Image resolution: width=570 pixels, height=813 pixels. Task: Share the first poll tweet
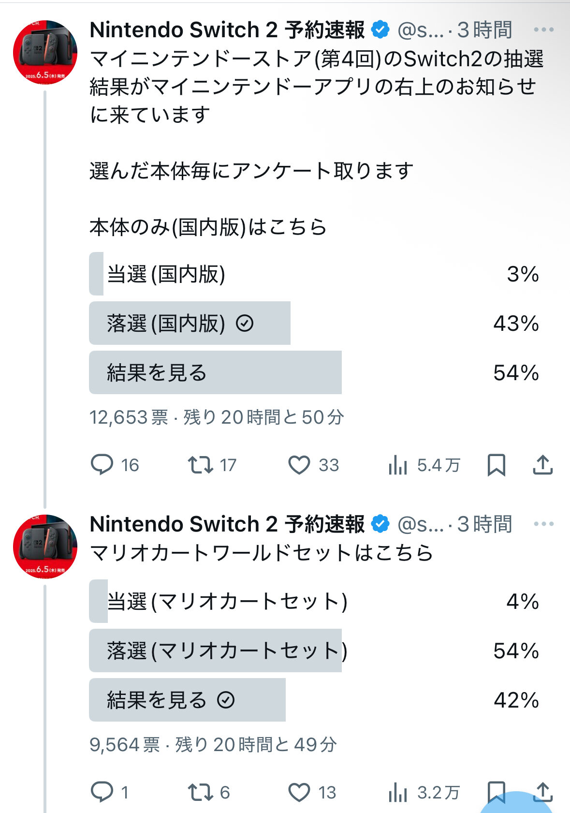click(543, 465)
